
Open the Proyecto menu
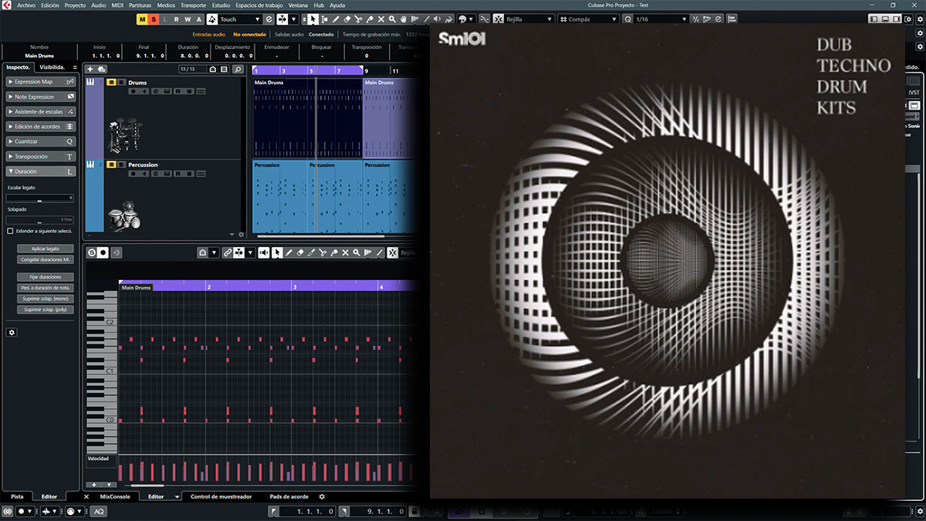(75, 5)
